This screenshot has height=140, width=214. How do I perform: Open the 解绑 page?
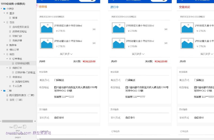tap(15, 18)
